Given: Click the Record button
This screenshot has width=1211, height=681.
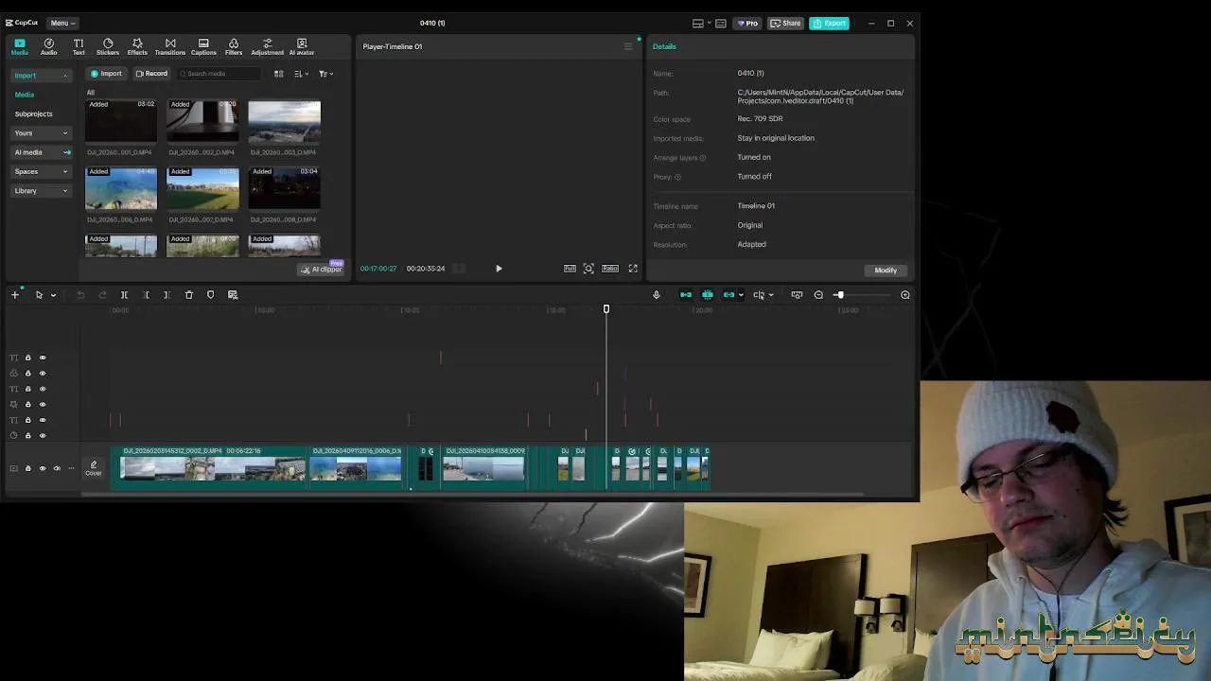Looking at the screenshot, I should (151, 74).
